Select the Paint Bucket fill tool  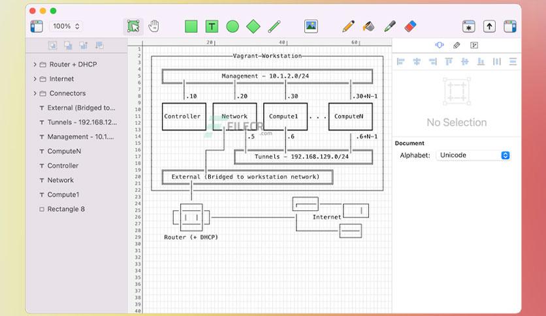pyautogui.click(x=369, y=27)
